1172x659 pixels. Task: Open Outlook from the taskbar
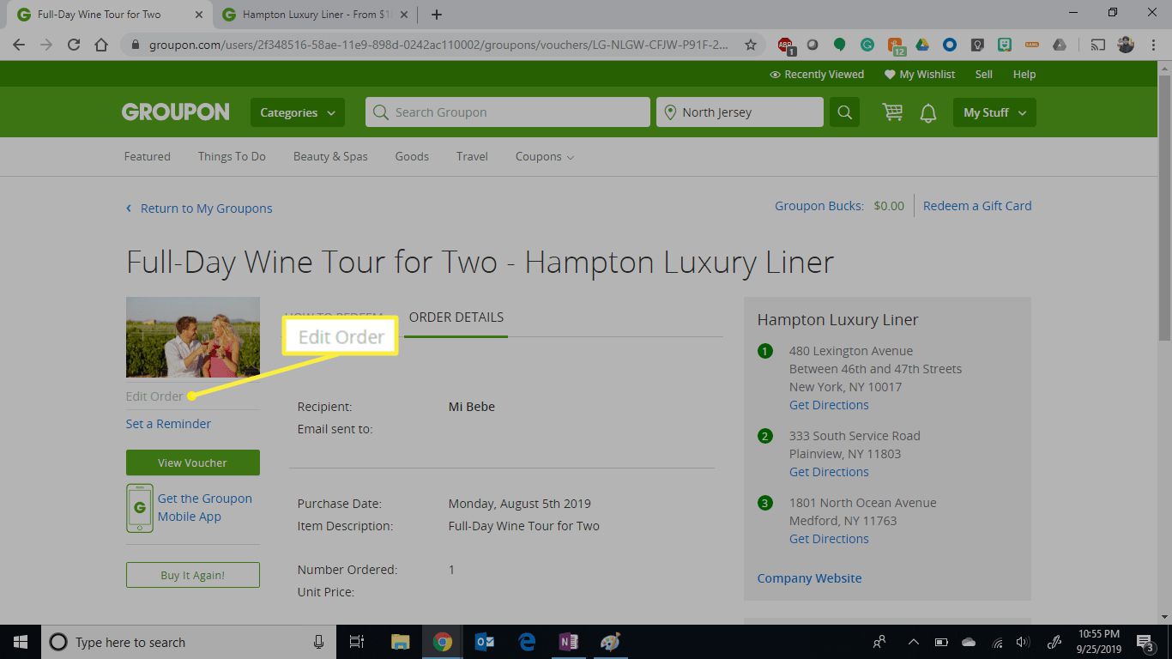point(484,642)
